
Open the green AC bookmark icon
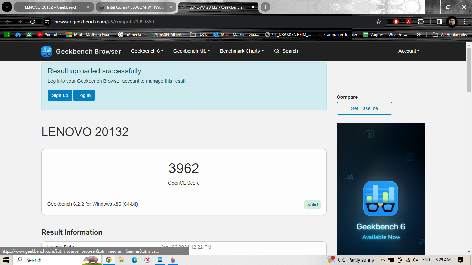click(x=29, y=35)
